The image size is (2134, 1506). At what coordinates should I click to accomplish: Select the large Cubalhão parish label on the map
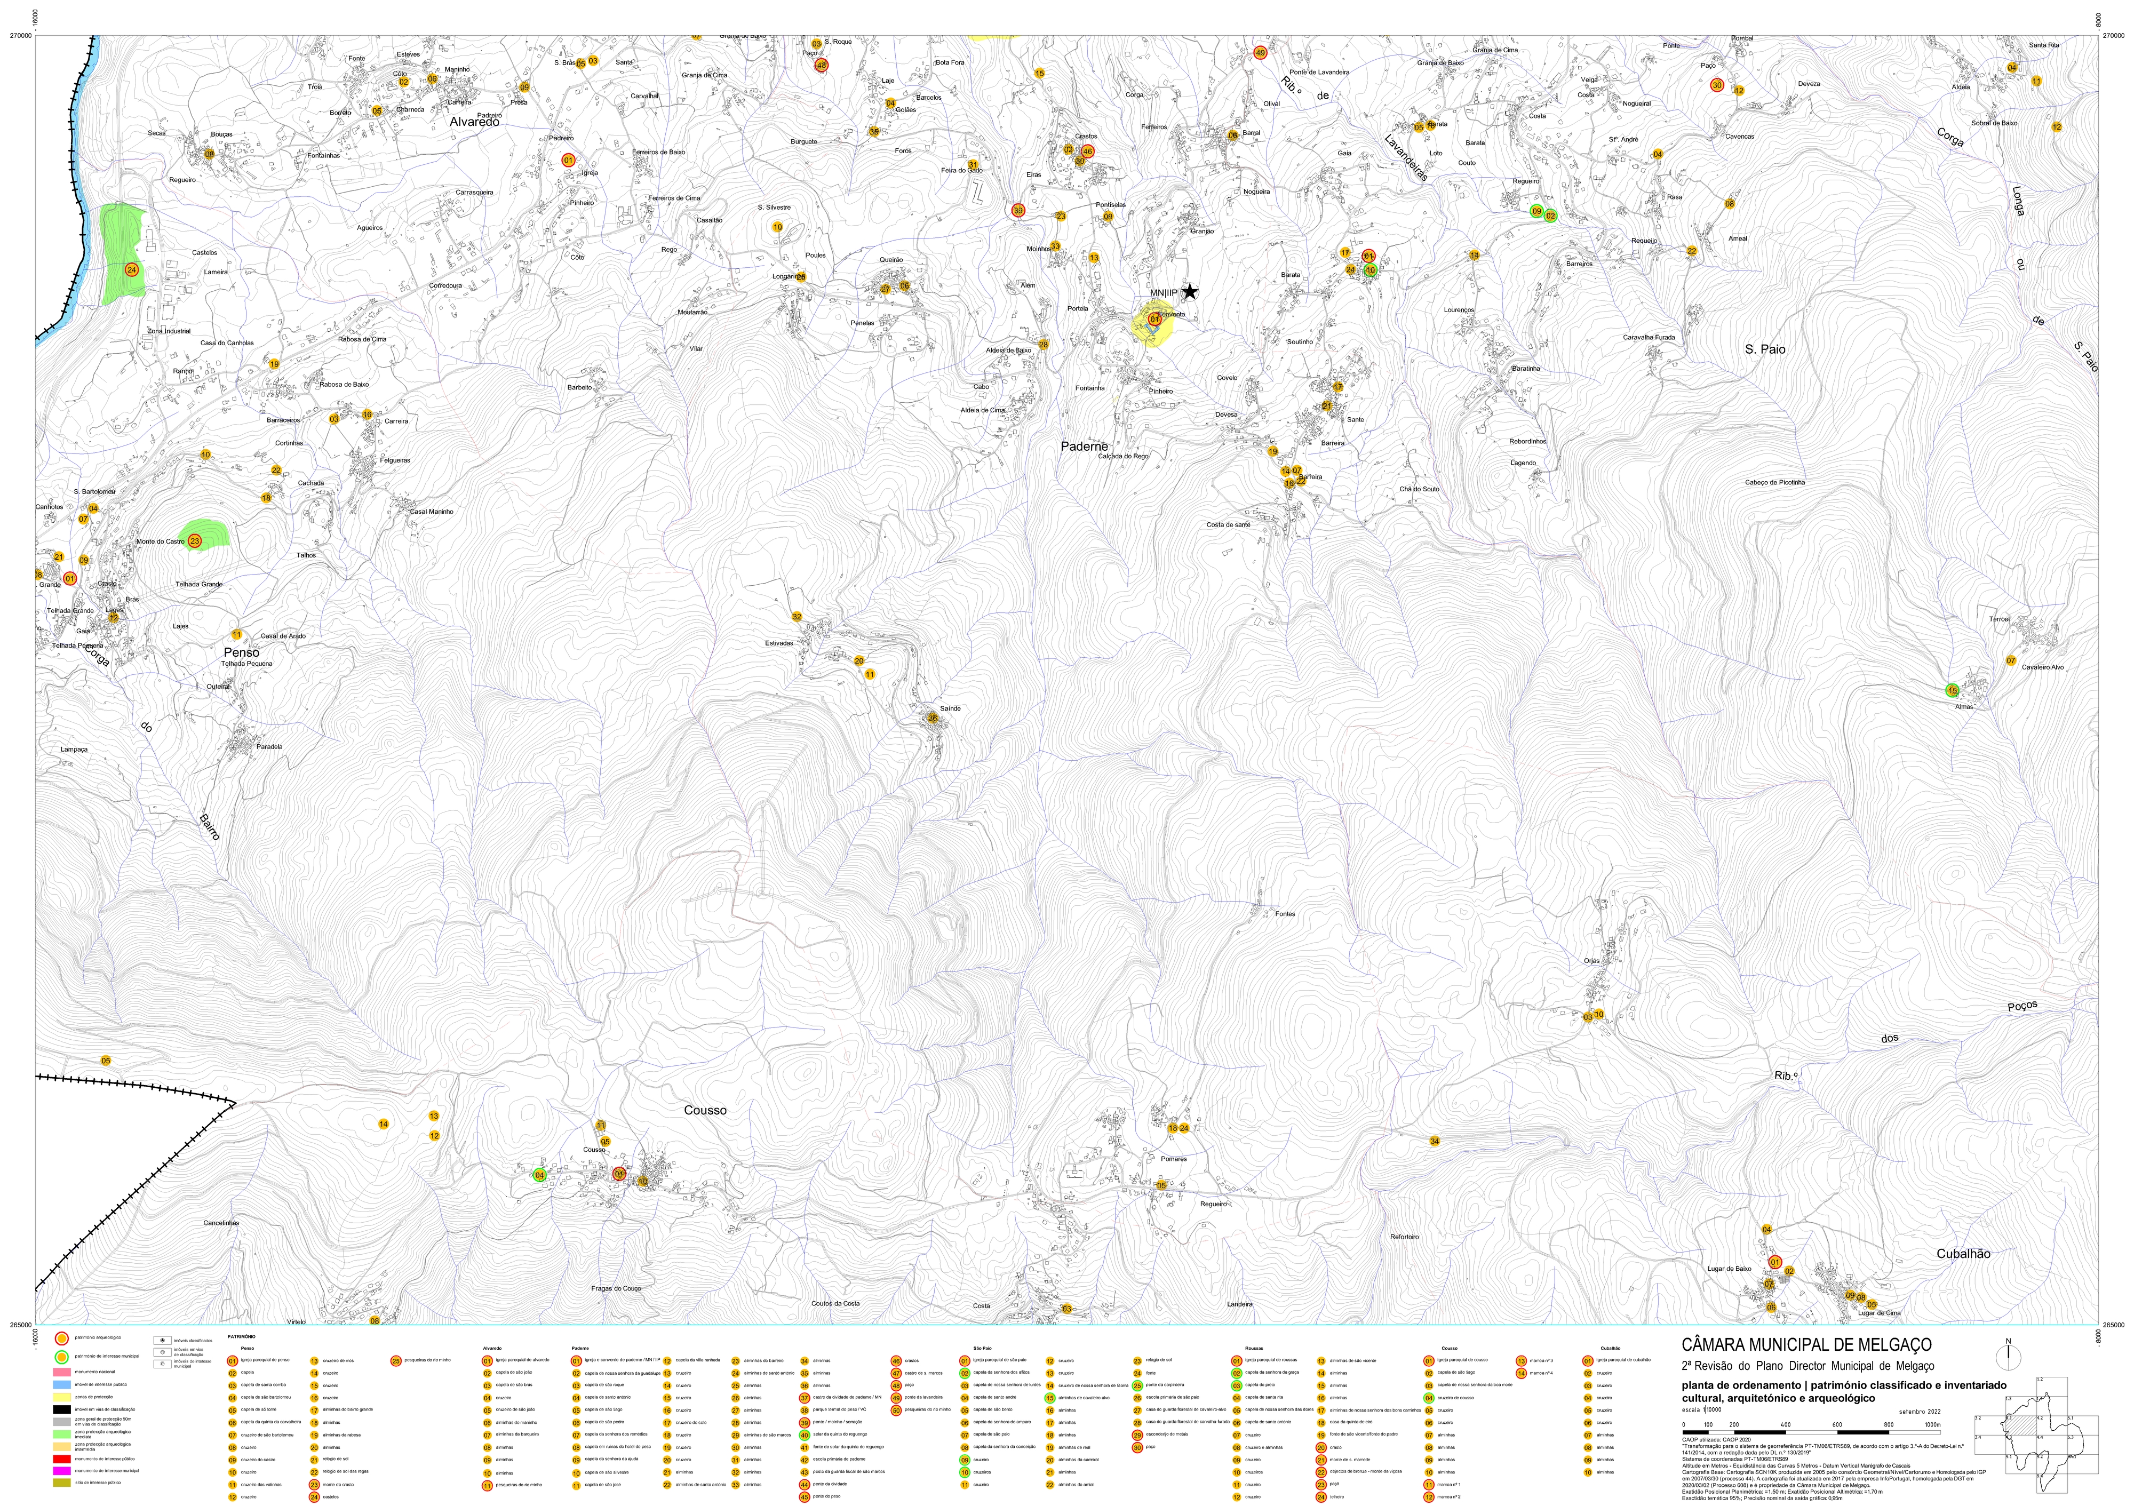pos(1963,1253)
